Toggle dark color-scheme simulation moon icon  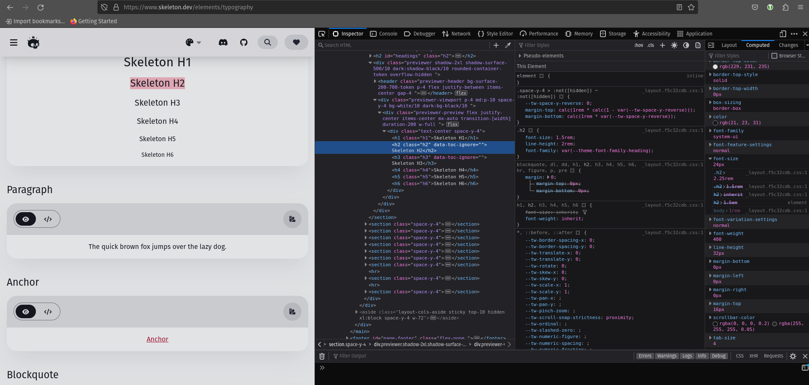point(686,45)
